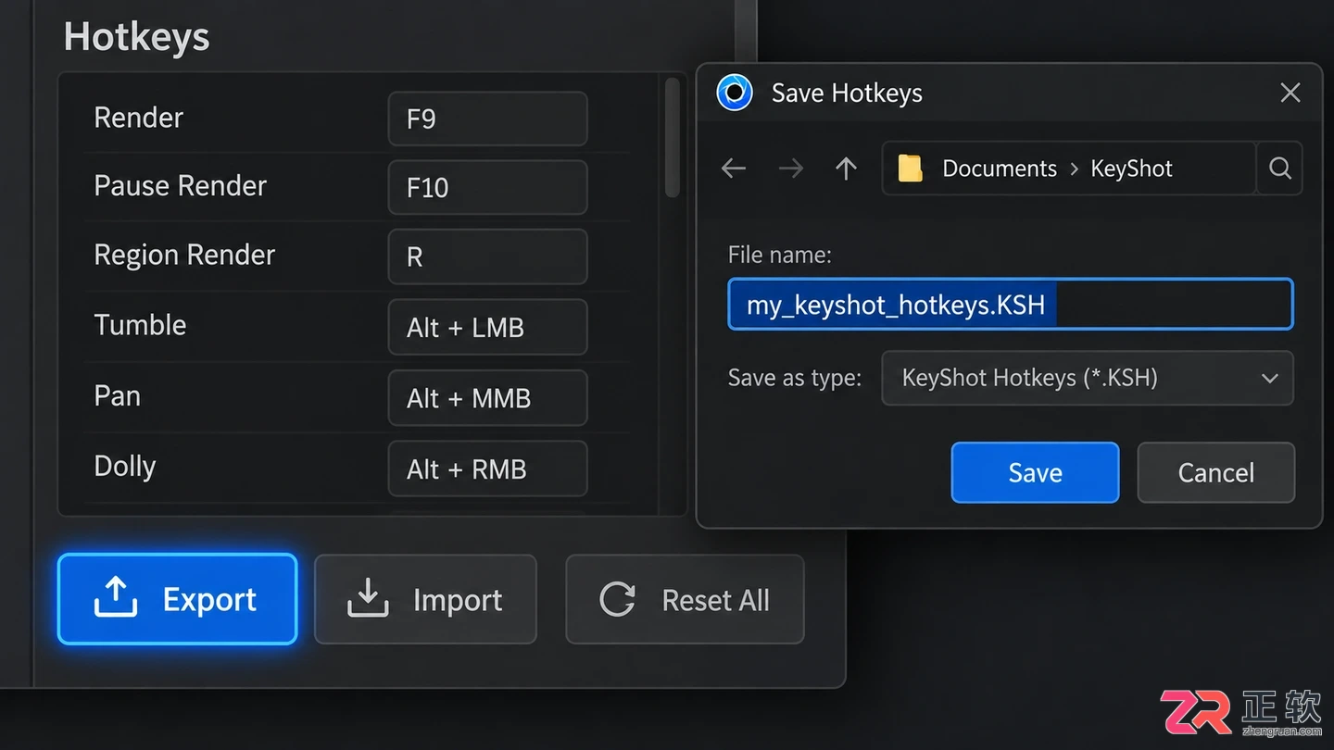Image resolution: width=1334 pixels, height=750 pixels.
Task: Click KeyShot folder in breadcrumb path
Action: click(1131, 169)
